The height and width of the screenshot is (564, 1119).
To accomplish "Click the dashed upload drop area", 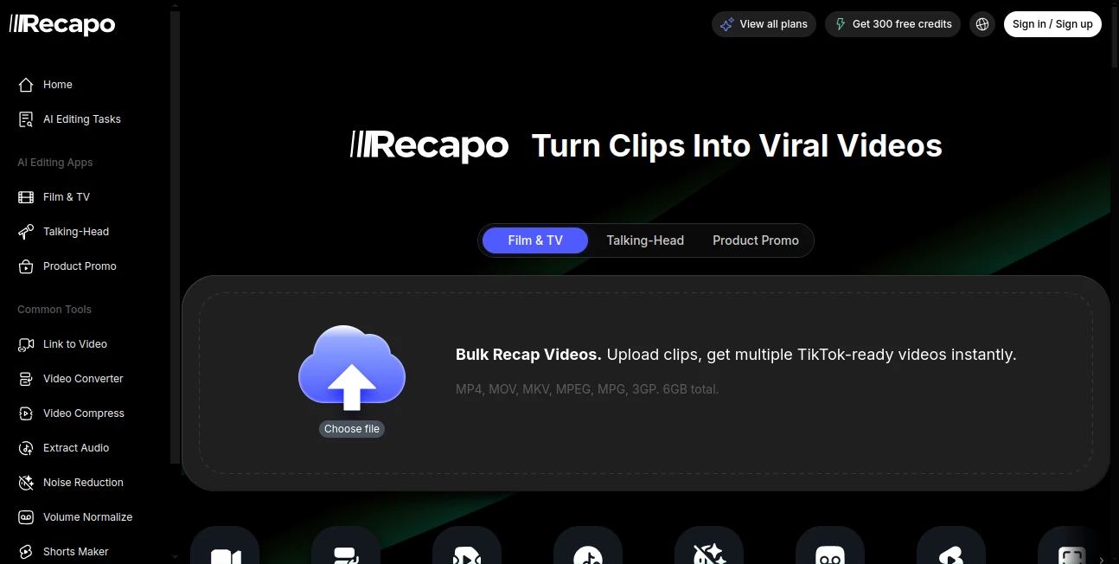I will click(x=646, y=383).
